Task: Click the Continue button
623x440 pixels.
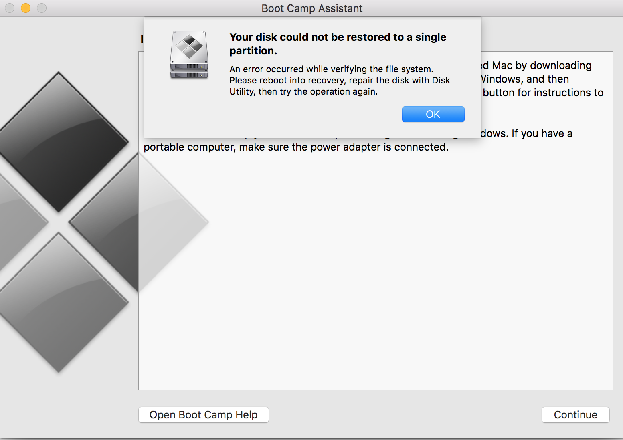Action: coord(575,415)
